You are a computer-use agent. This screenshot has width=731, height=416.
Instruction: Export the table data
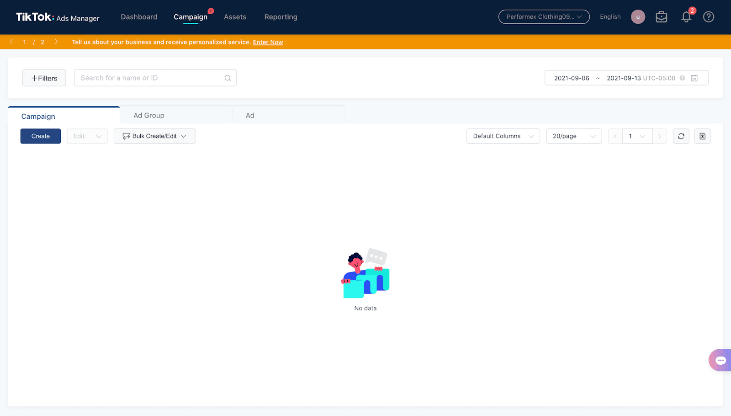click(702, 136)
